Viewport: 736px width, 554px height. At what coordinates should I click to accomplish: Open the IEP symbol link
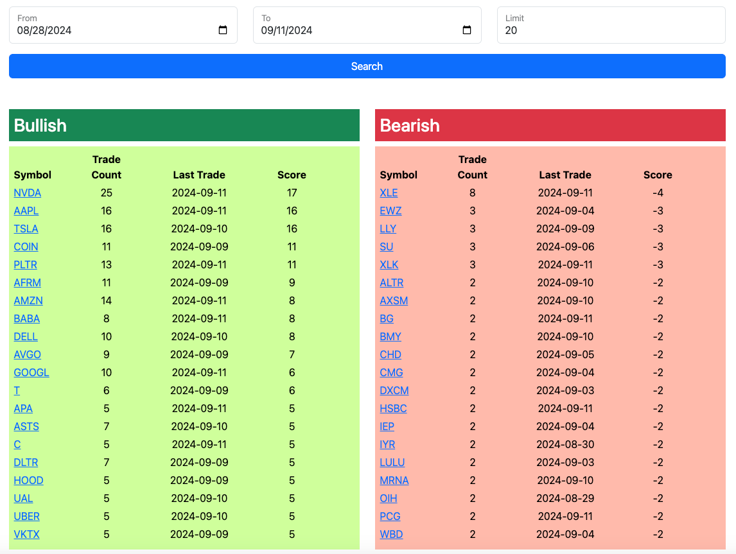click(x=387, y=426)
